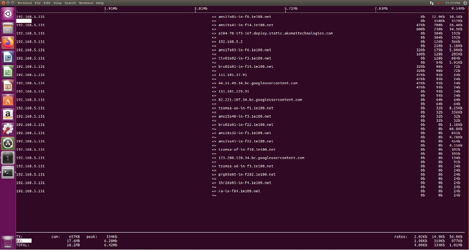This screenshot has width=469, height=250.
Task: Click the 9.54Mb scale marker
Action: [458, 8]
